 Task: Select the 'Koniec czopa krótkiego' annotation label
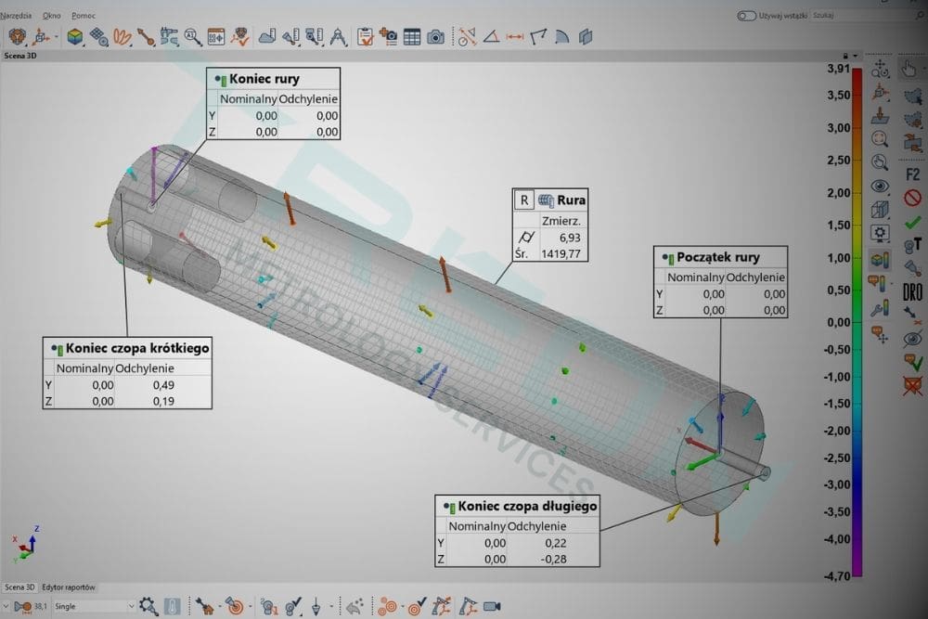(x=136, y=349)
